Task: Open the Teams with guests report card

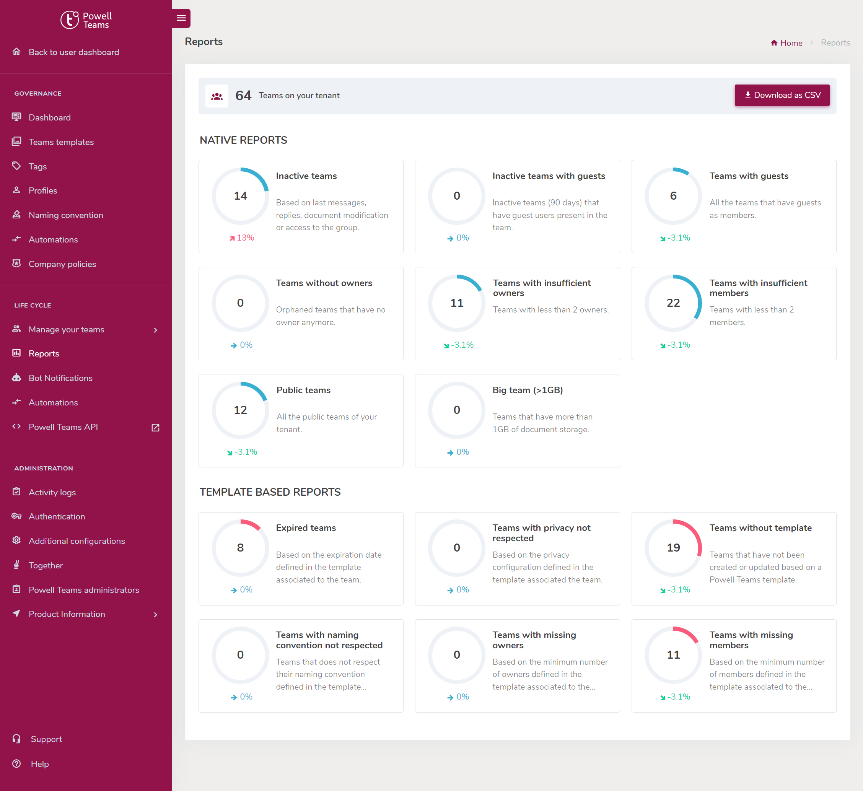Action: coord(734,206)
